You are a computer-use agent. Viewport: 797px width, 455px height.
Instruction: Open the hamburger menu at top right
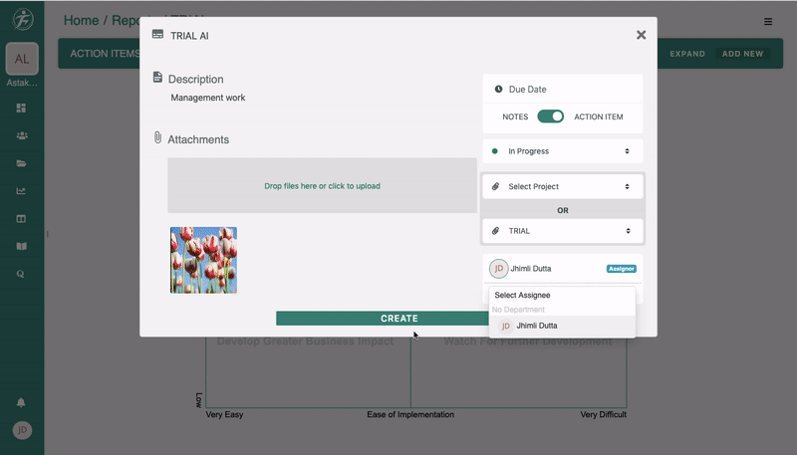[x=768, y=21]
